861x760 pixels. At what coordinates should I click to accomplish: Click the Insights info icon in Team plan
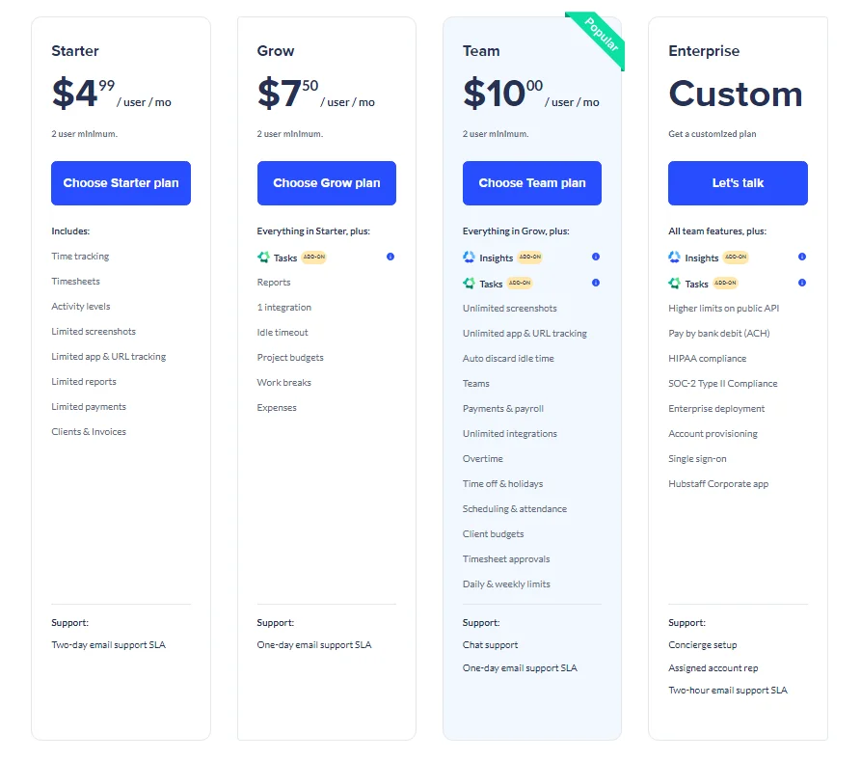[595, 257]
